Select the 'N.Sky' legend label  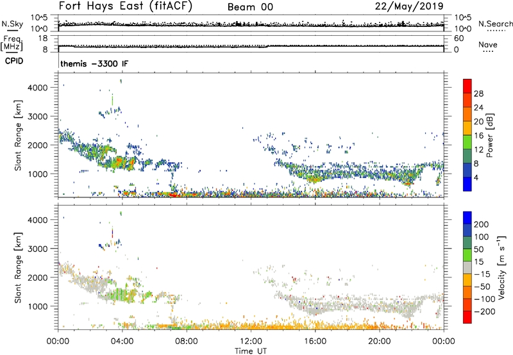coord(12,24)
